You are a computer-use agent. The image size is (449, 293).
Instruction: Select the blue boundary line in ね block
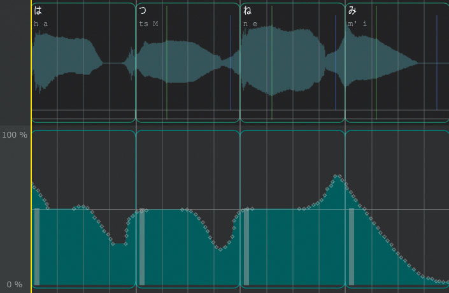click(336, 62)
